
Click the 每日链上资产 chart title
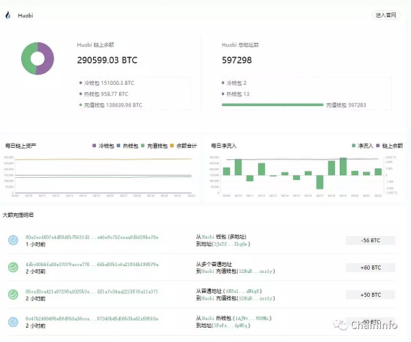click(21, 146)
